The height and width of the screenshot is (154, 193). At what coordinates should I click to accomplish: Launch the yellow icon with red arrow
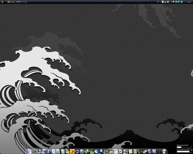pos(72,151)
